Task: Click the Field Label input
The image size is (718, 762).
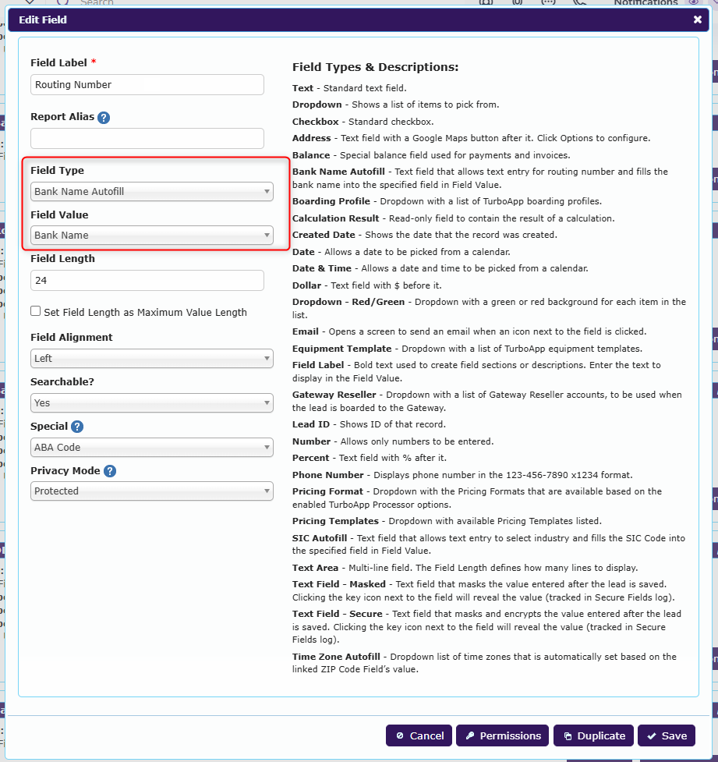Action: click(147, 84)
